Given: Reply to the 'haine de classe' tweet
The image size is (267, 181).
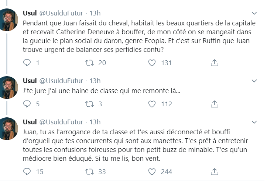Looking at the screenshot, I should pyautogui.click(x=27, y=104).
